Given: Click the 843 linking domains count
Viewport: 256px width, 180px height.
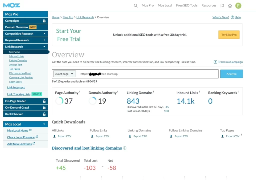Looking at the screenshot, I should pos(133,101).
